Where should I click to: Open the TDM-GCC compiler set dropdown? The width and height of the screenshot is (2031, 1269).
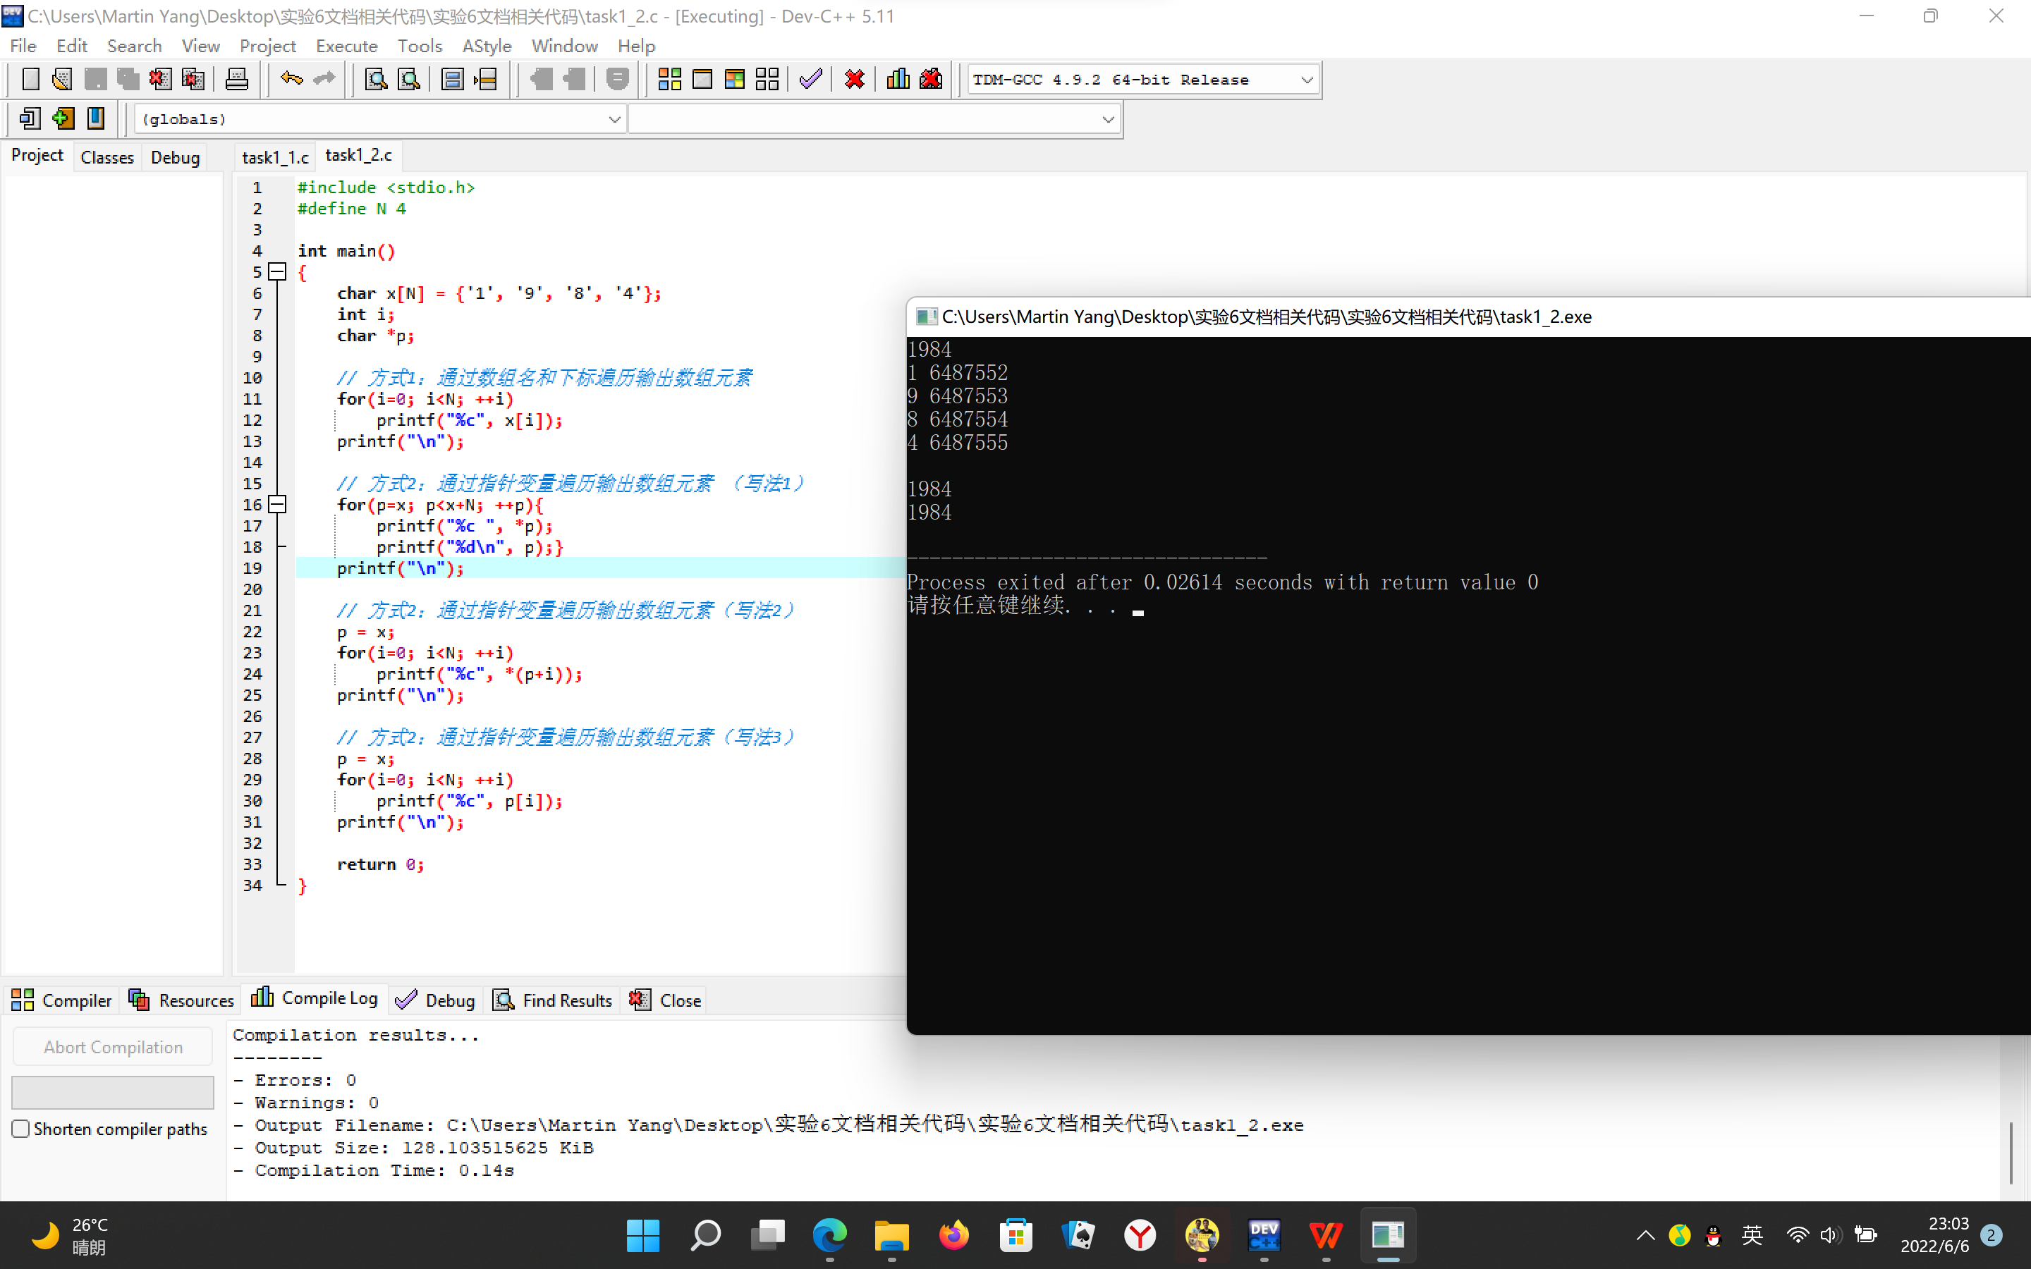click(1306, 80)
